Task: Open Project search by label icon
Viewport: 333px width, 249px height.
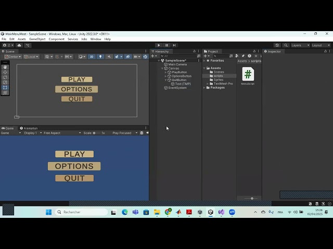Action: [x=243, y=56]
